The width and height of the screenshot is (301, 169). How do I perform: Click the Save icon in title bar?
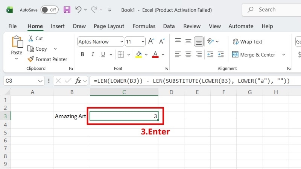[67, 10]
